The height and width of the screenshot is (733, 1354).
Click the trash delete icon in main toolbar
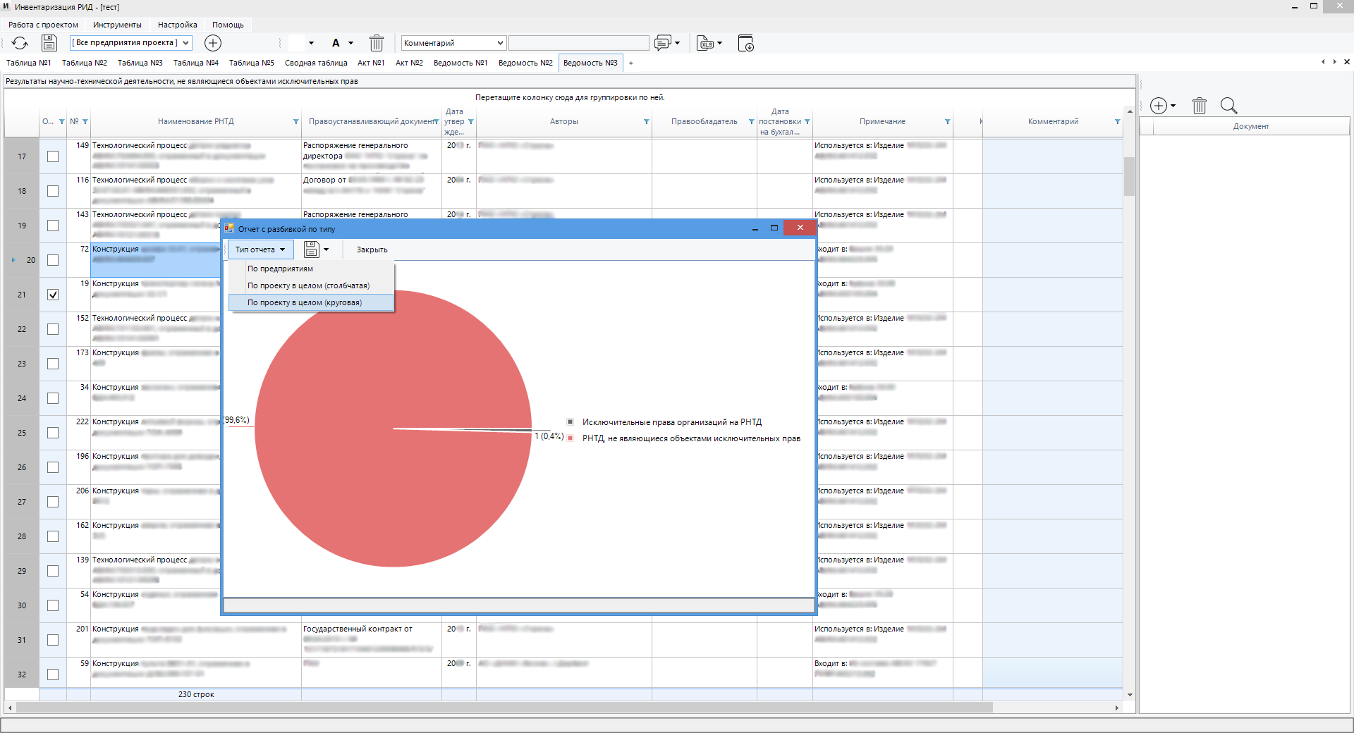click(377, 43)
